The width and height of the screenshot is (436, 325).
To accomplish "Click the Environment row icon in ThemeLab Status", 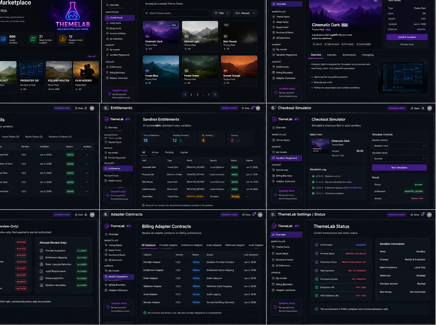I will [x=316, y=245].
